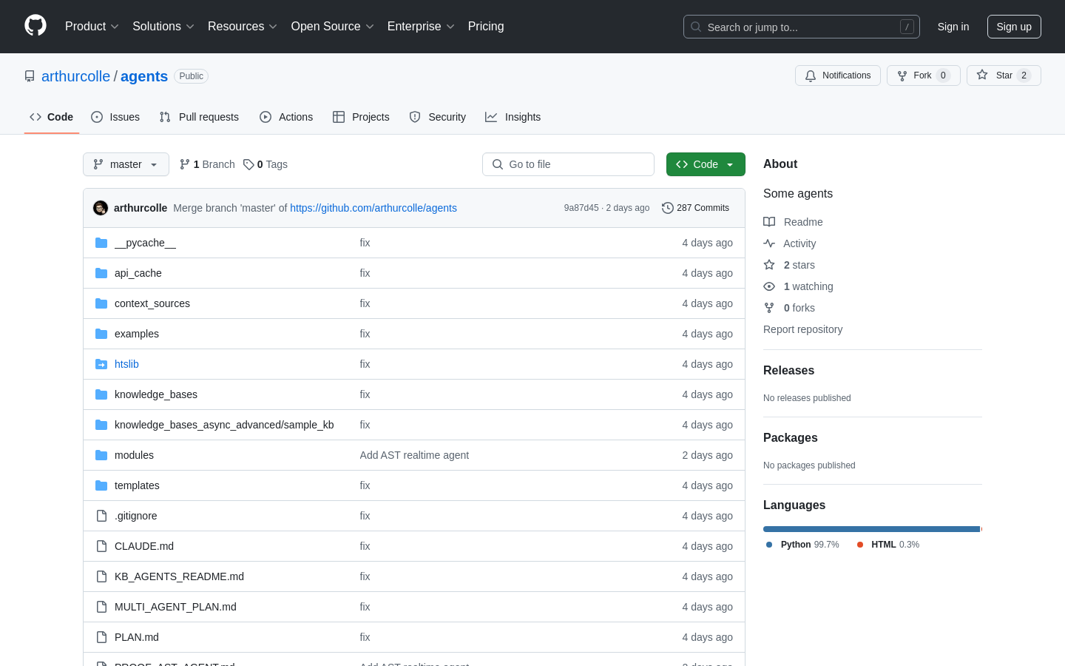Open the master branch selector
This screenshot has height=666, width=1065.
click(x=126, y=164)
